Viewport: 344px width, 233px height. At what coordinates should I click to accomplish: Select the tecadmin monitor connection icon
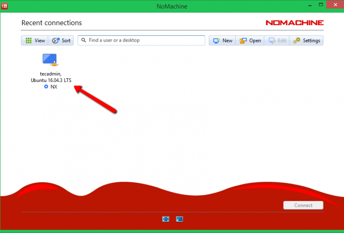[x=50, y=60]
